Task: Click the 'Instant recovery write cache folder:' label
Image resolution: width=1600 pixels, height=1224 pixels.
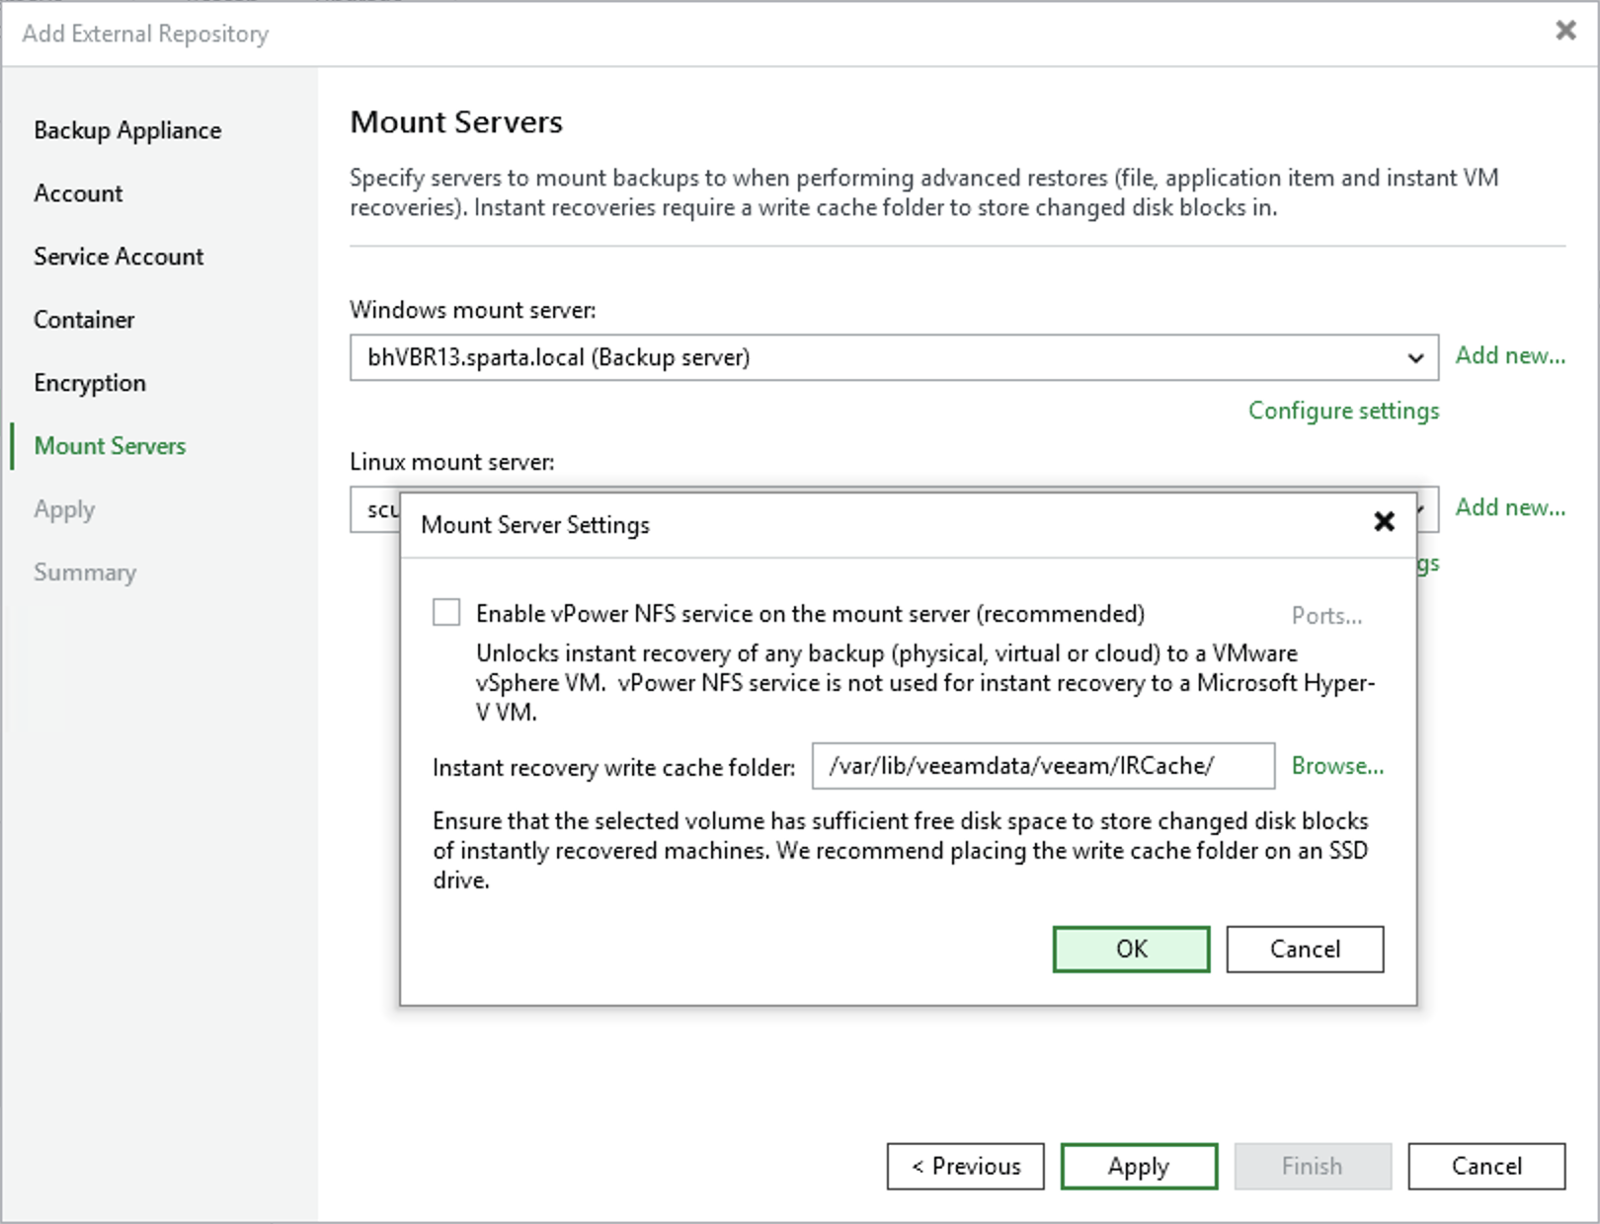Action: tap(613, 768)
